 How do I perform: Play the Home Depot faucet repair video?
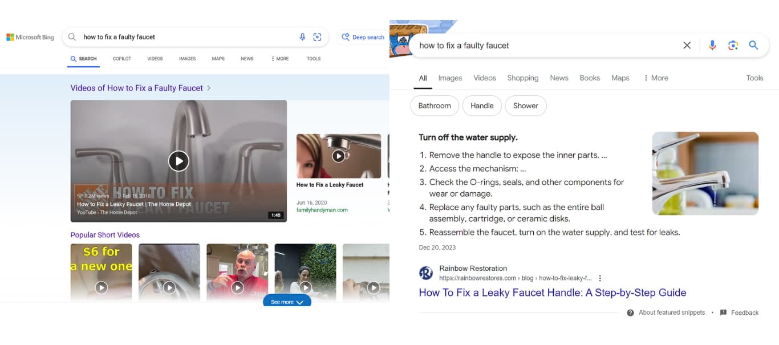(178, 161)
